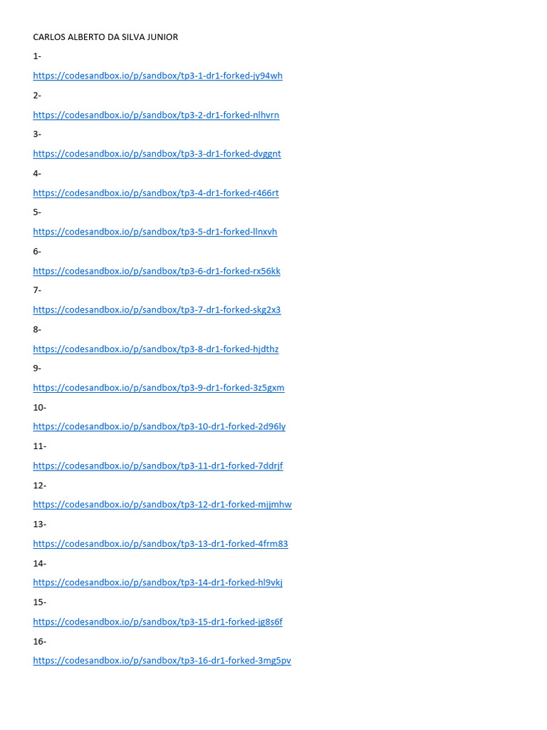Open the tp3-2-dr1-forked-nlhvrn link
The width and height of the screenshot is (547, 730).
(x=156, y=115)
